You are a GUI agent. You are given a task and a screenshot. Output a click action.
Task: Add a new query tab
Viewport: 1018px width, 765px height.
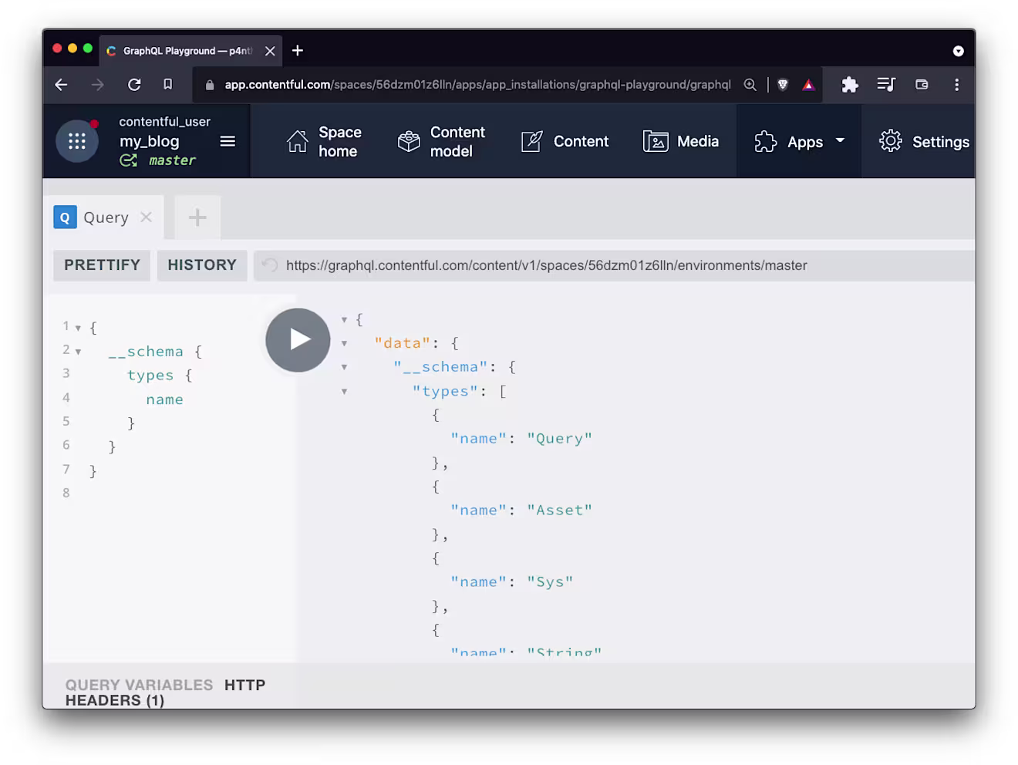pos(197,217)
